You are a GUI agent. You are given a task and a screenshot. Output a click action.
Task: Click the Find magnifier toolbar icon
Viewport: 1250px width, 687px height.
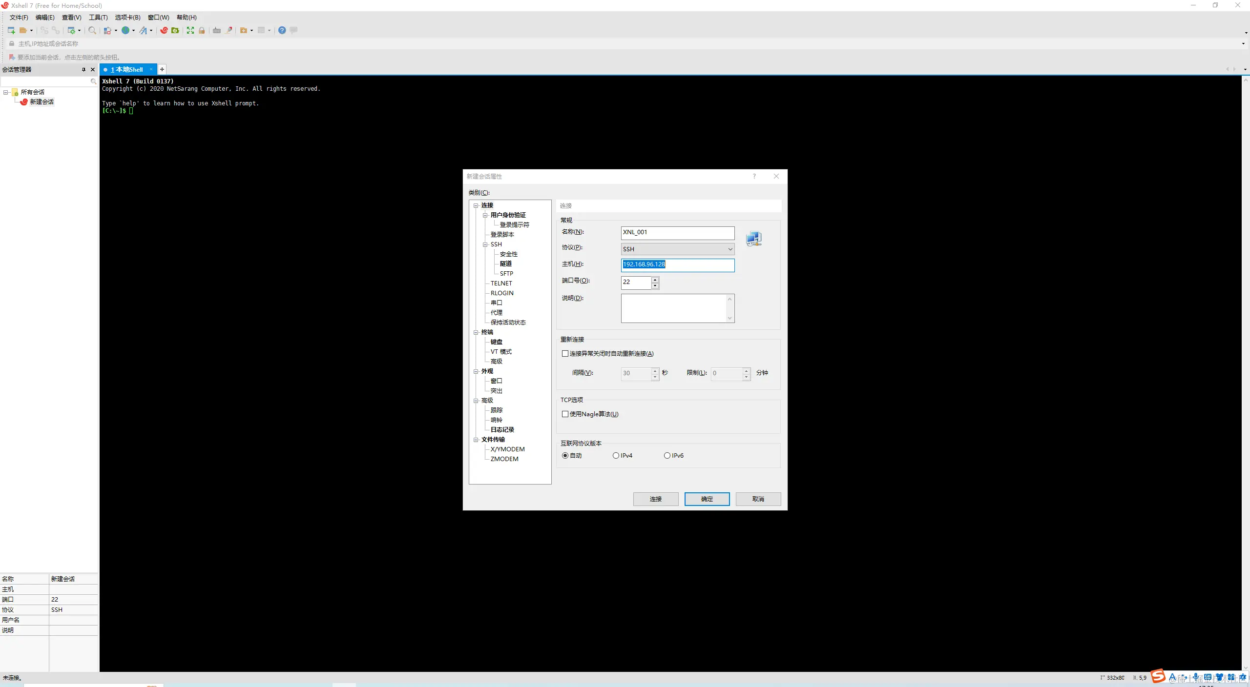coord(92,30)
